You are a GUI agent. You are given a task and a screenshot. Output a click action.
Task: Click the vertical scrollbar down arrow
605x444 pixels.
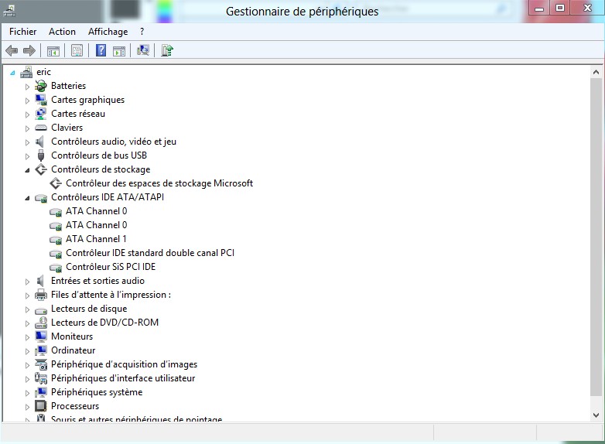596,415
